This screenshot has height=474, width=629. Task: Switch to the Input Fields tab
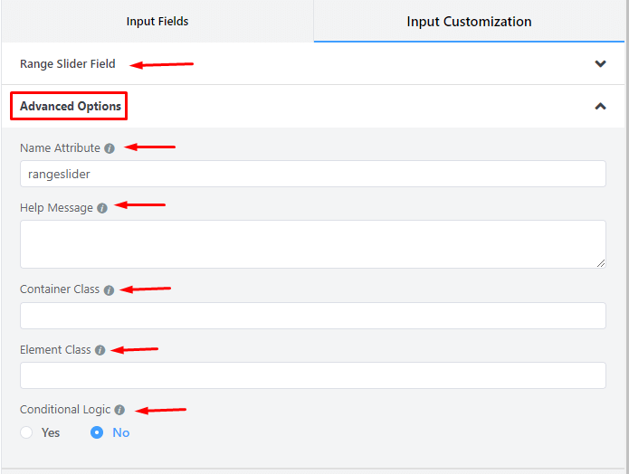pos(157,21)
